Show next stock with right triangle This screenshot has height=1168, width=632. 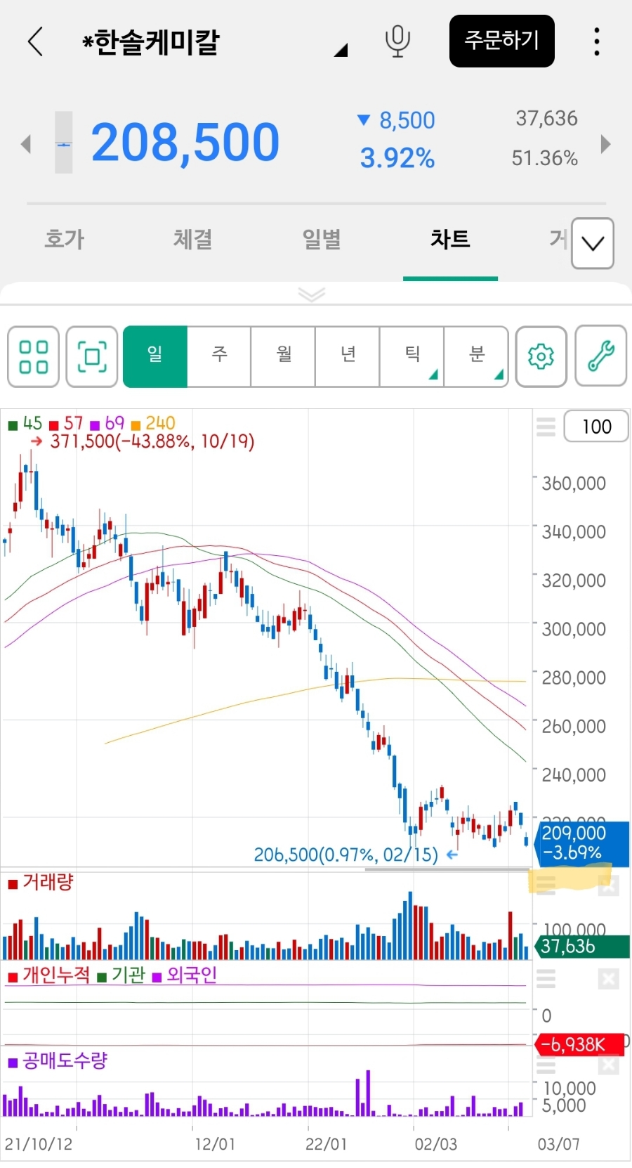pos(605,143)
